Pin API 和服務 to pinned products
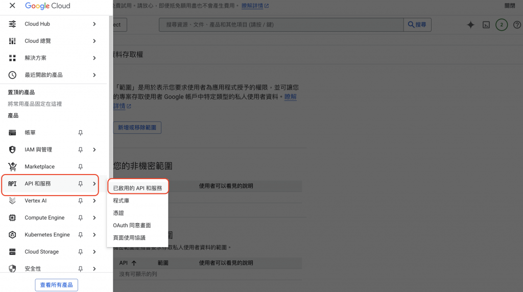The width and height of the screenshot is (523, 292). coord(80,184)
